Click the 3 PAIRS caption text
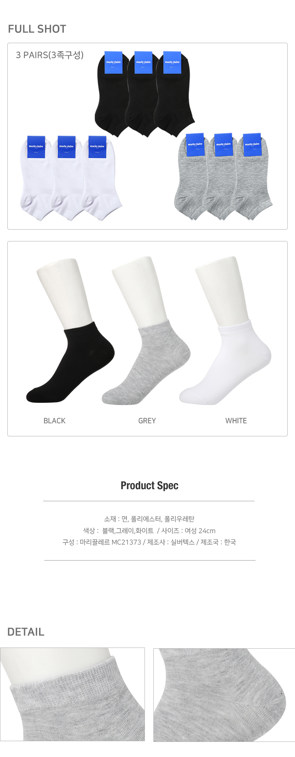The image size is (295, 757). tap(50, 55)
